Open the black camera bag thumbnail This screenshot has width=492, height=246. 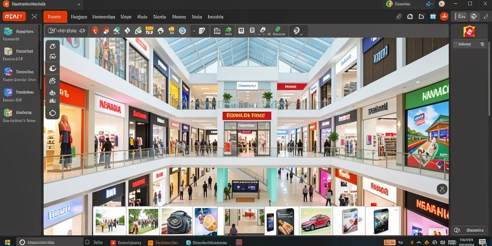click(177, 220)
